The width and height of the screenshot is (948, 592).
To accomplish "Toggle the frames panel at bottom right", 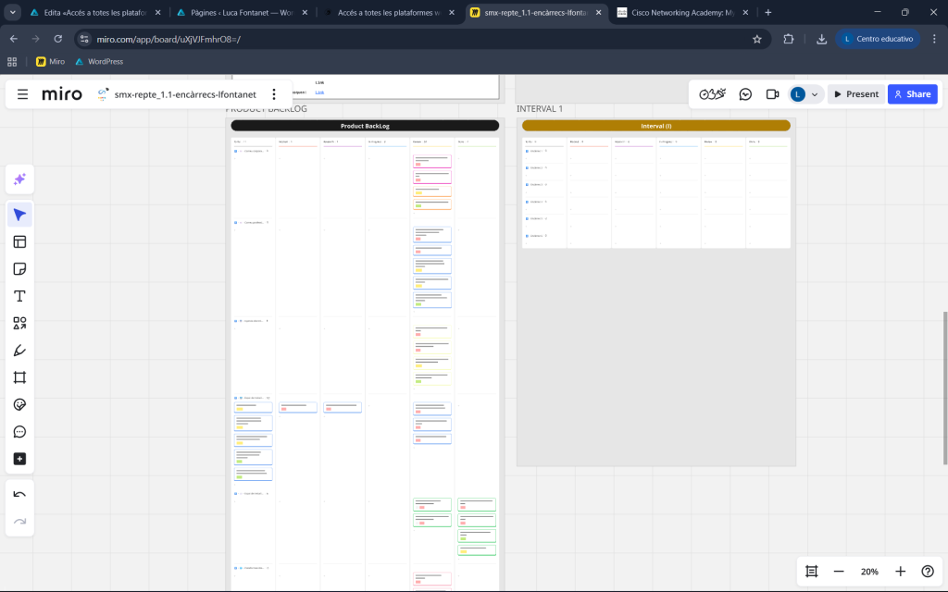I will click(x=812, y=572).
